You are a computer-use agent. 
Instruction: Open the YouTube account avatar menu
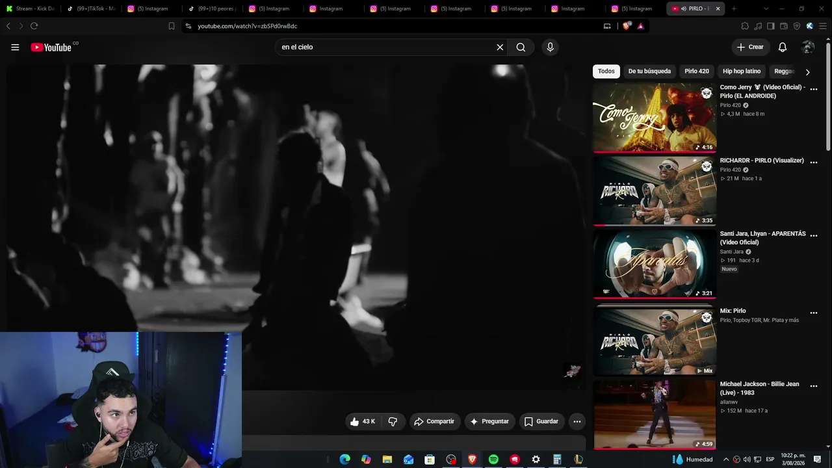click(808, 47)
